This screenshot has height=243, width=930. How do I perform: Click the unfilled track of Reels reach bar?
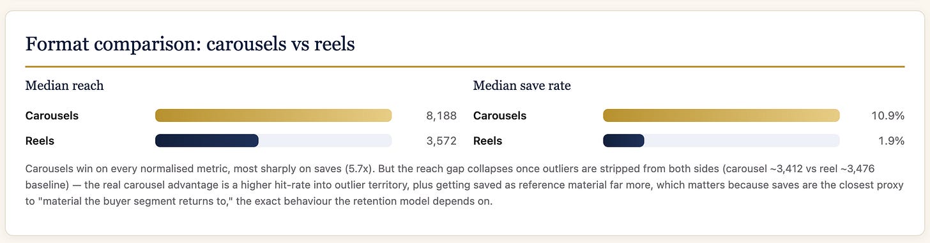click(x=325, y=141)
